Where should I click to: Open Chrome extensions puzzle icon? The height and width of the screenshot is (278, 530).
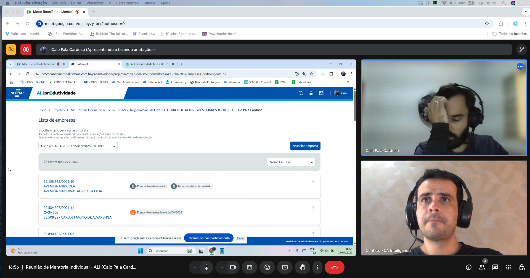click(501, 24)
